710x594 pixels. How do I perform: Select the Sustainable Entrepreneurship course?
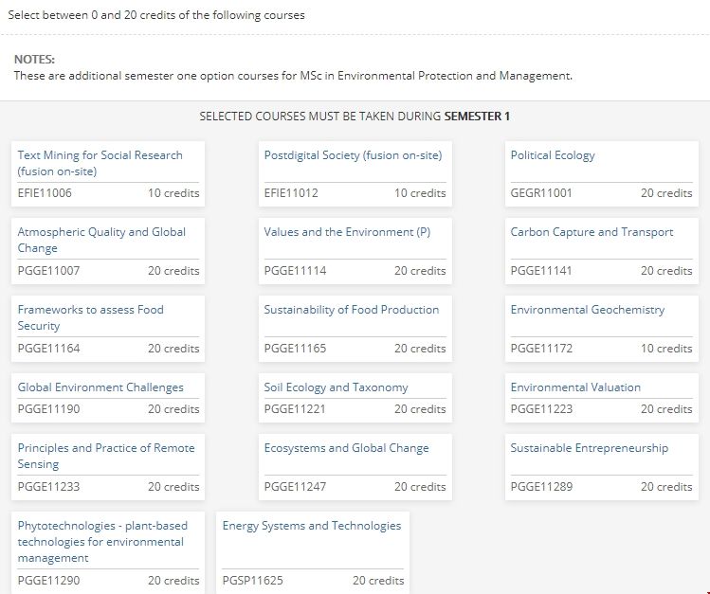pos(589,448)
